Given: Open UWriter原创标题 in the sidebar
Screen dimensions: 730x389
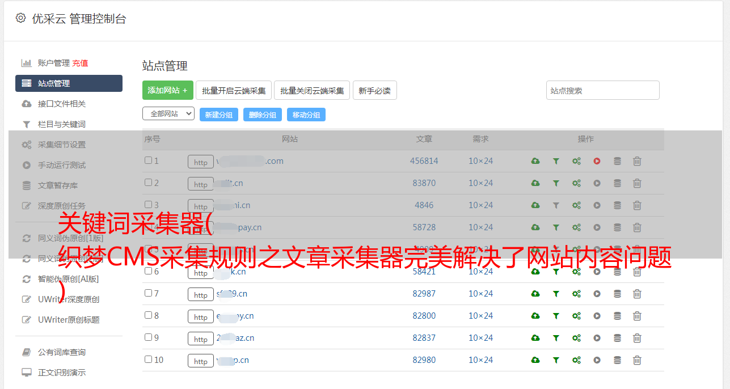Looking at the screenshot, I should point(69,320).
